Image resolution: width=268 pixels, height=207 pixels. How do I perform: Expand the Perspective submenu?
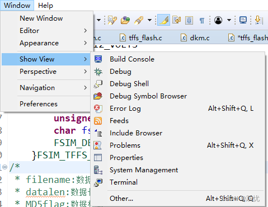click(46, 72)
